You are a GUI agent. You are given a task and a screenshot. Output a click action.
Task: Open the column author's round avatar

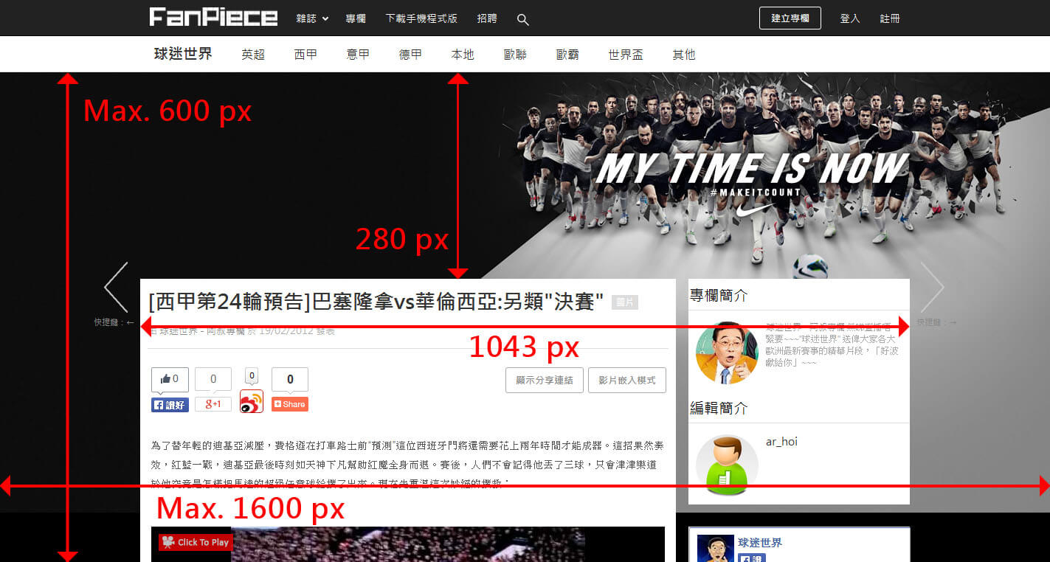click(727, 353)
